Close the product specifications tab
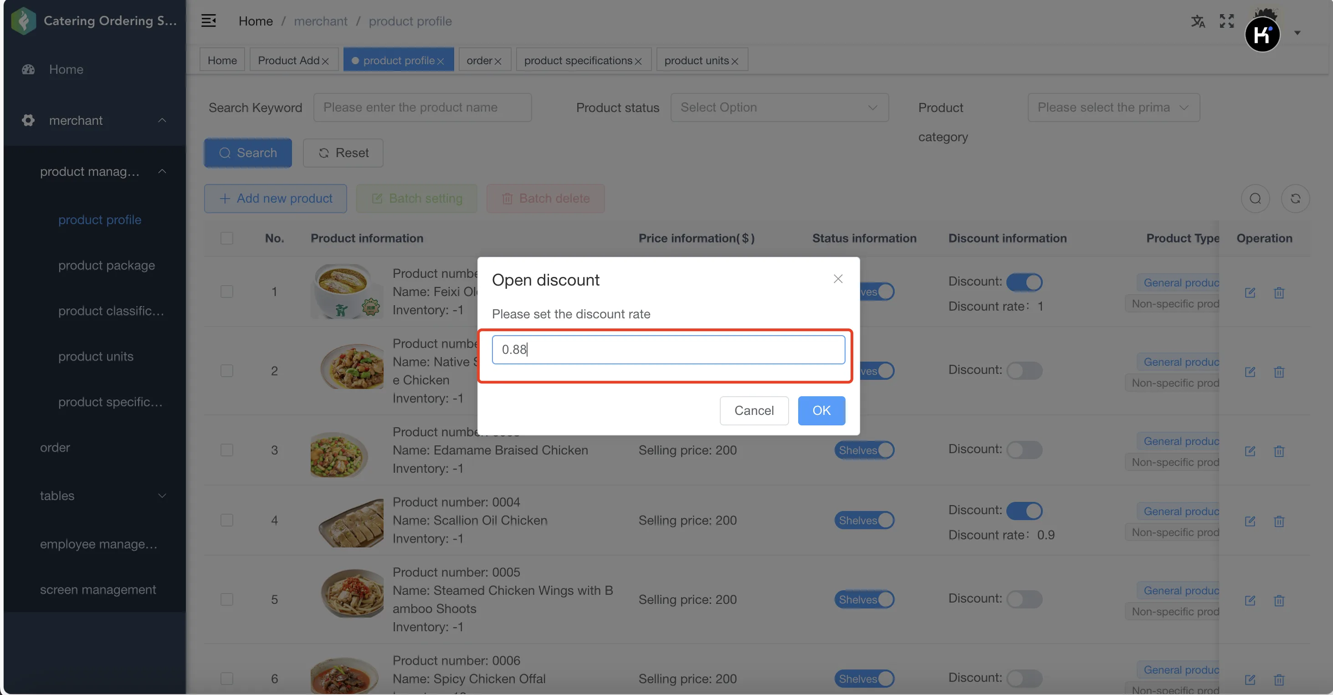The height and width of the screenshot is (695, 1333). tap(638, 61)
